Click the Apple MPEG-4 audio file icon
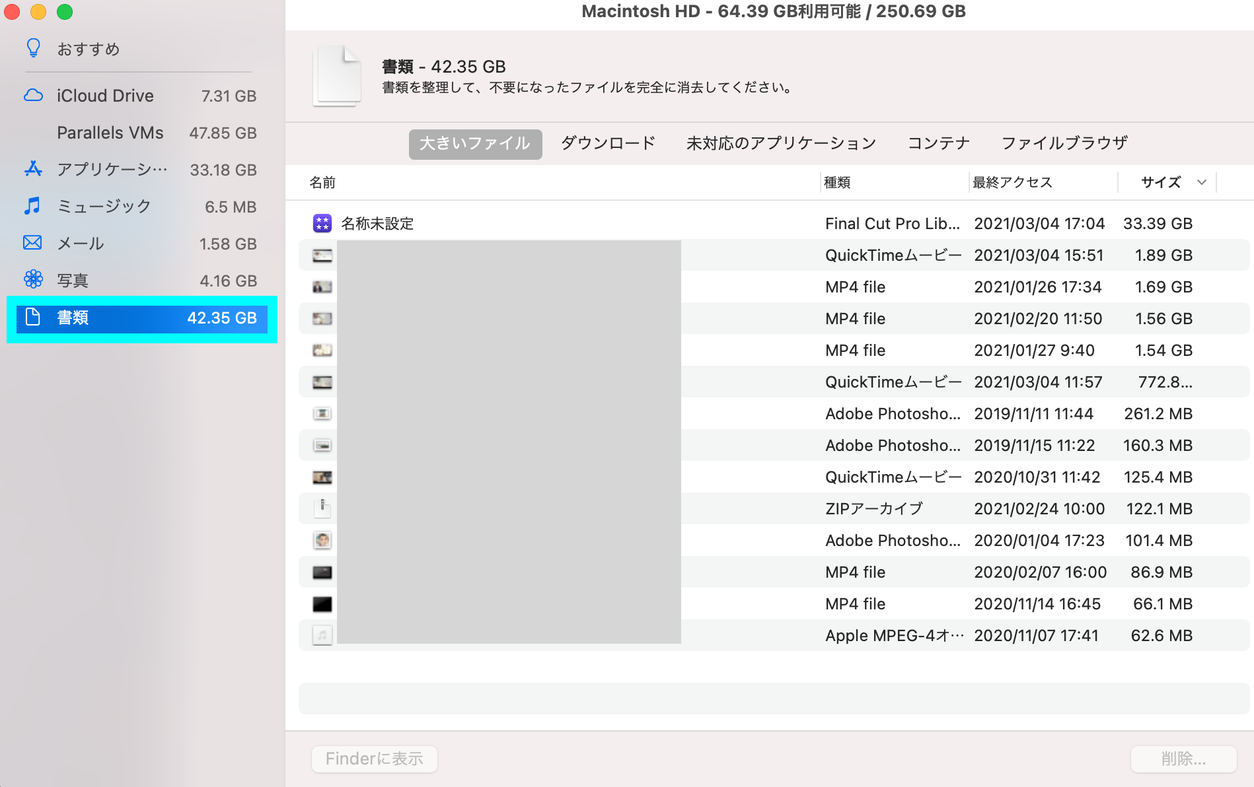 coord(322,635)
